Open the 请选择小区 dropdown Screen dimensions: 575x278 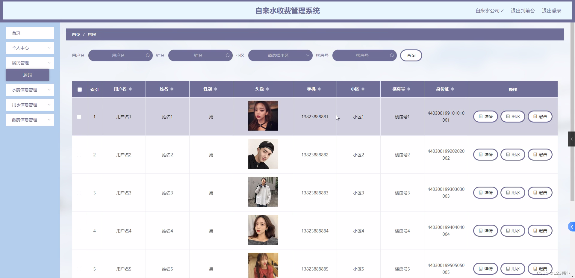point(280,55)
